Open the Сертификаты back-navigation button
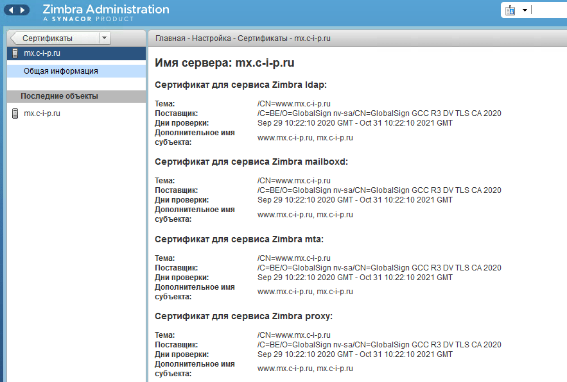This screenshot has height=382, width=567. (x=54, y=38)
